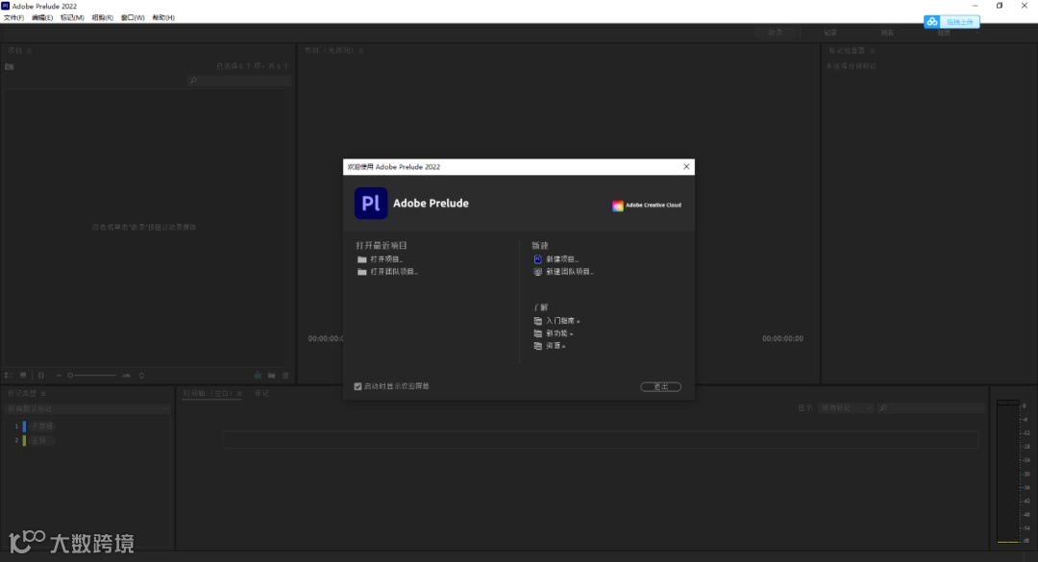Open a project via 打开项目 link

[386, 259]
